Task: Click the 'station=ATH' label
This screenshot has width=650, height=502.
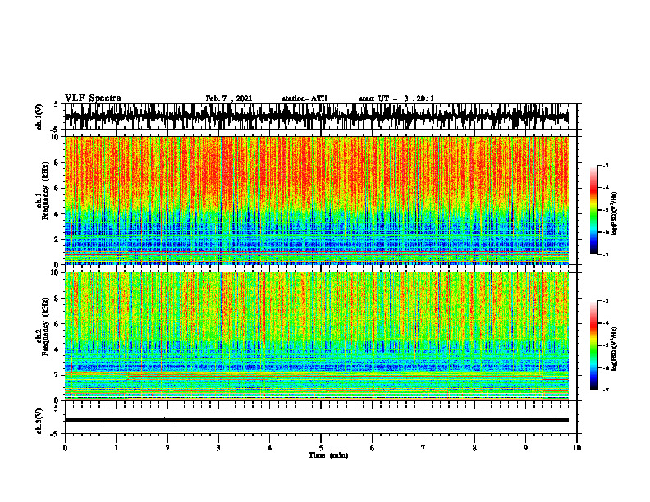Action: point(304,98)
